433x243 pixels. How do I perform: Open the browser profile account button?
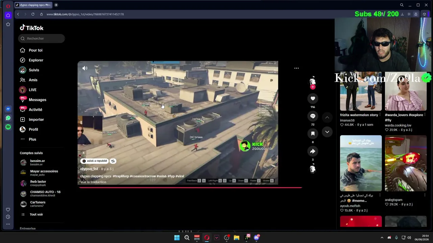coord(416,14)
